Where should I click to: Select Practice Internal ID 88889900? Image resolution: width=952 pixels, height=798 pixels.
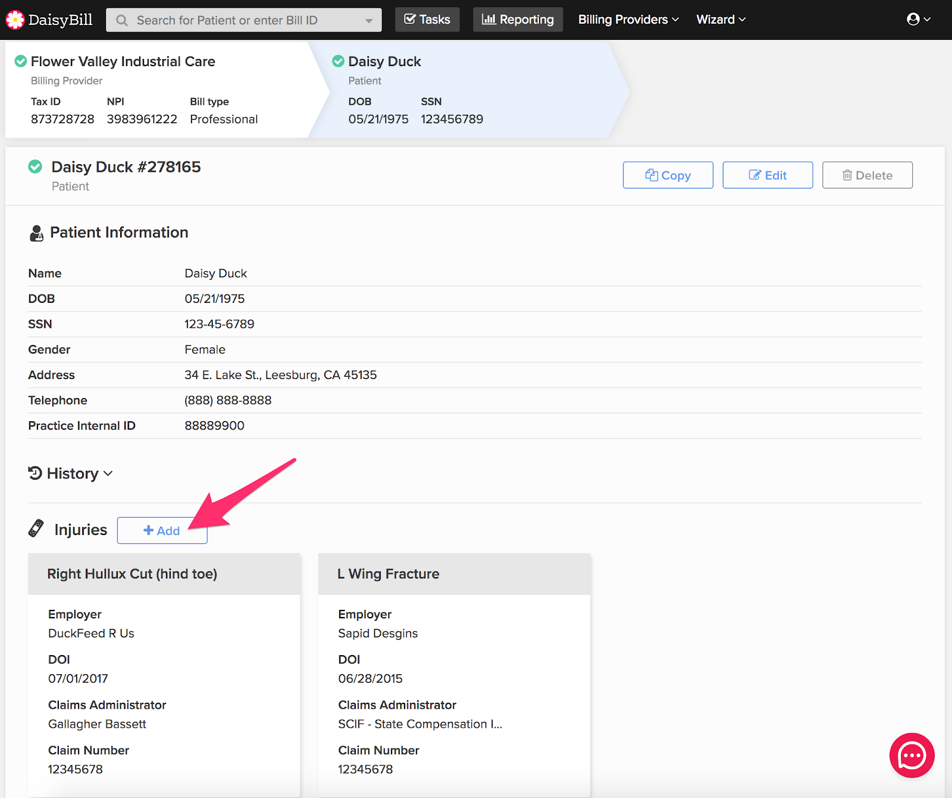pos(214,425)
